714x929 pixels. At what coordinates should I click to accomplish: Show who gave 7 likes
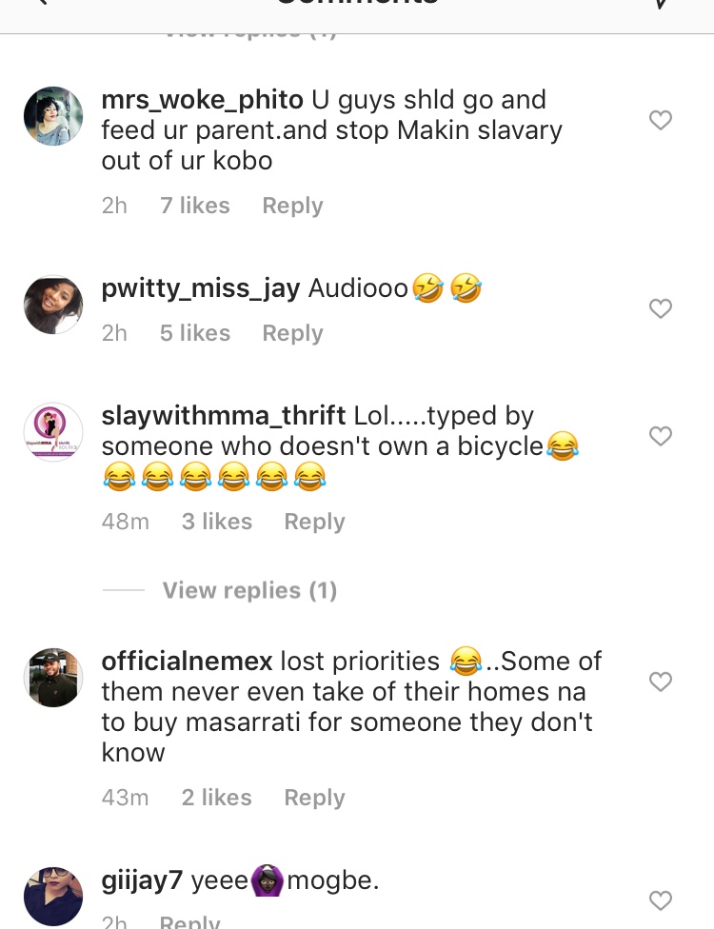(195, 206)
